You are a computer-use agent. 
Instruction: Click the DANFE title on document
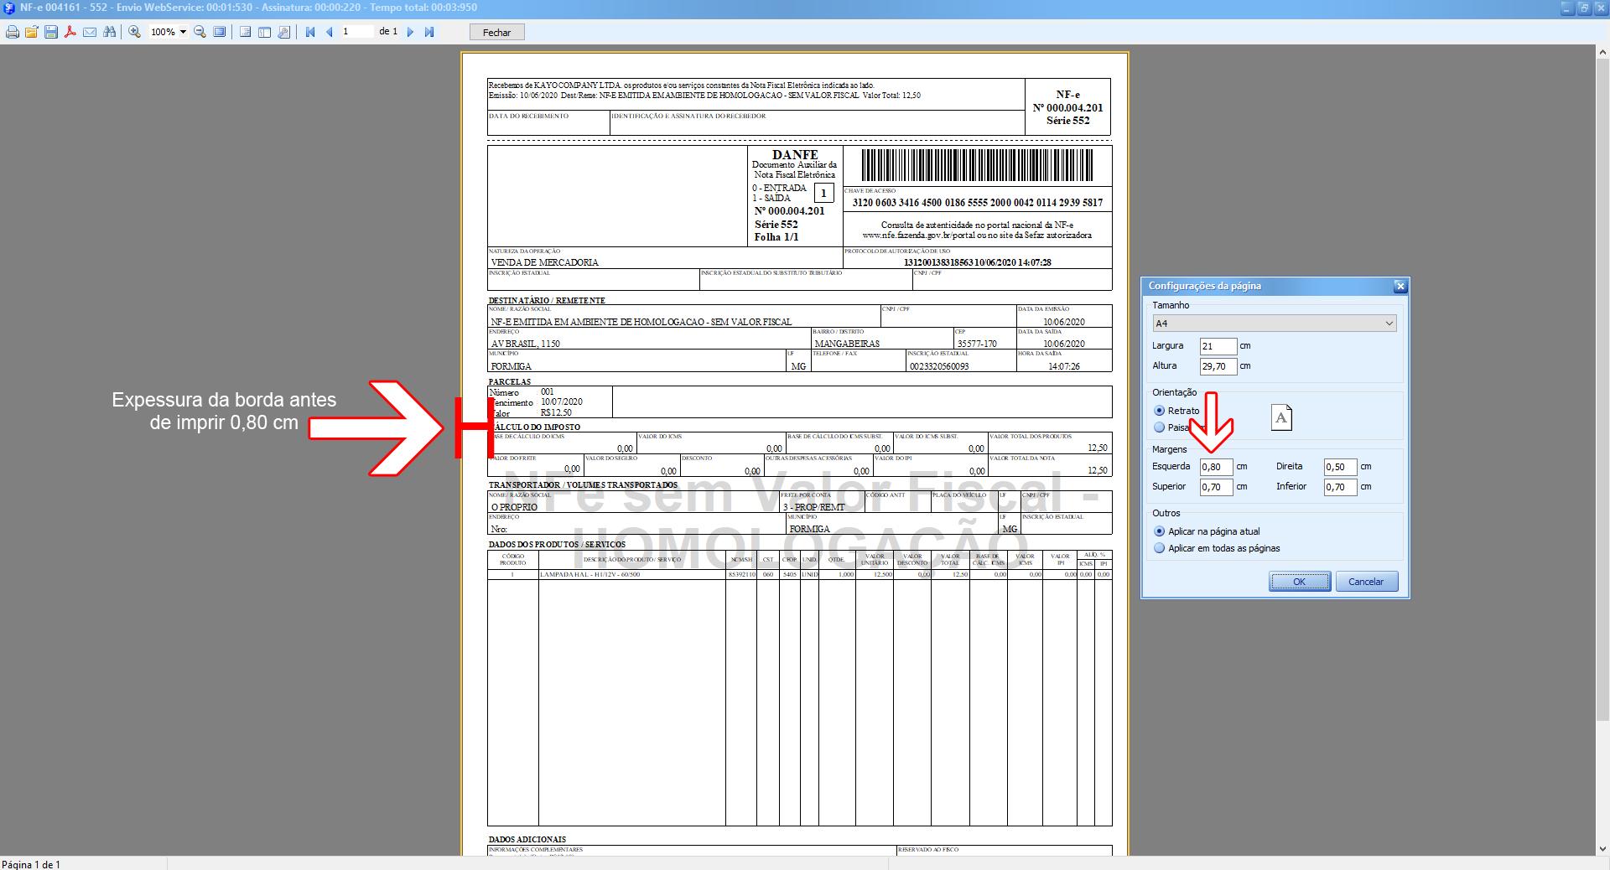pyautogui.click(x=795, y=155)
